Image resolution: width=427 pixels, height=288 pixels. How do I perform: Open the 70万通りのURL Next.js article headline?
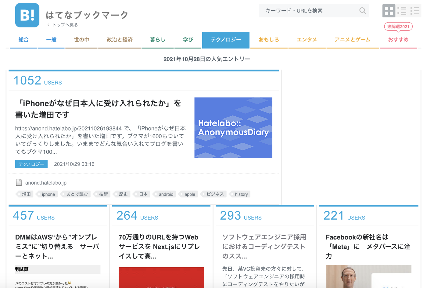(159, 247)
